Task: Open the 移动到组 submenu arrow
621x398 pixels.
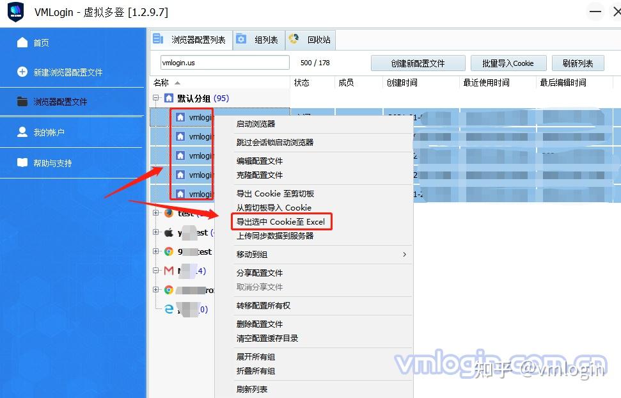Action: (404, 255)
